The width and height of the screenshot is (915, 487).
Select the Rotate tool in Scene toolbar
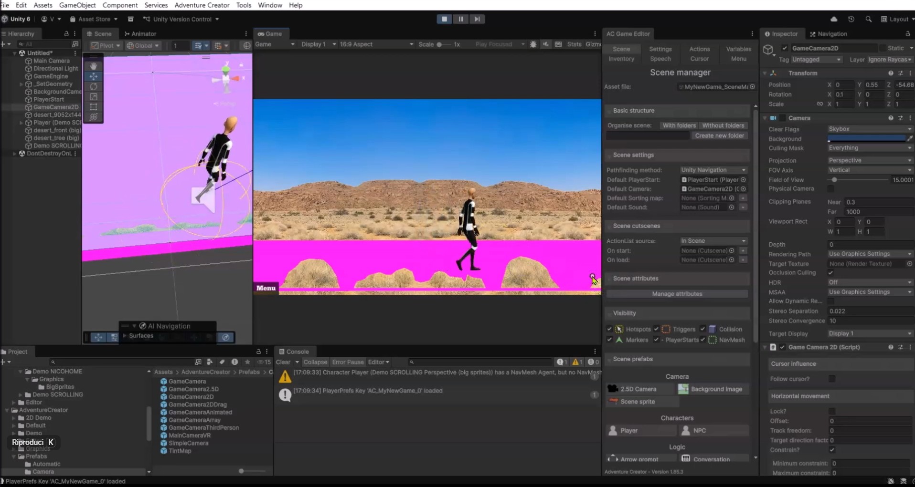click(94, 86)
